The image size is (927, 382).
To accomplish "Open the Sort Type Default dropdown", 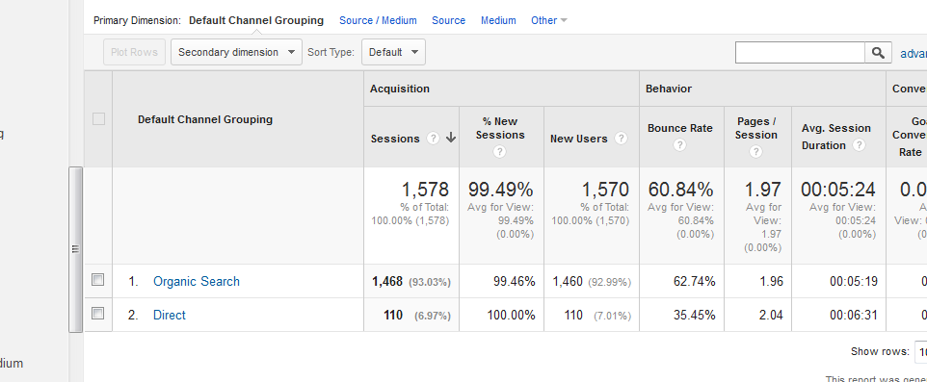I will coord(393,52).
